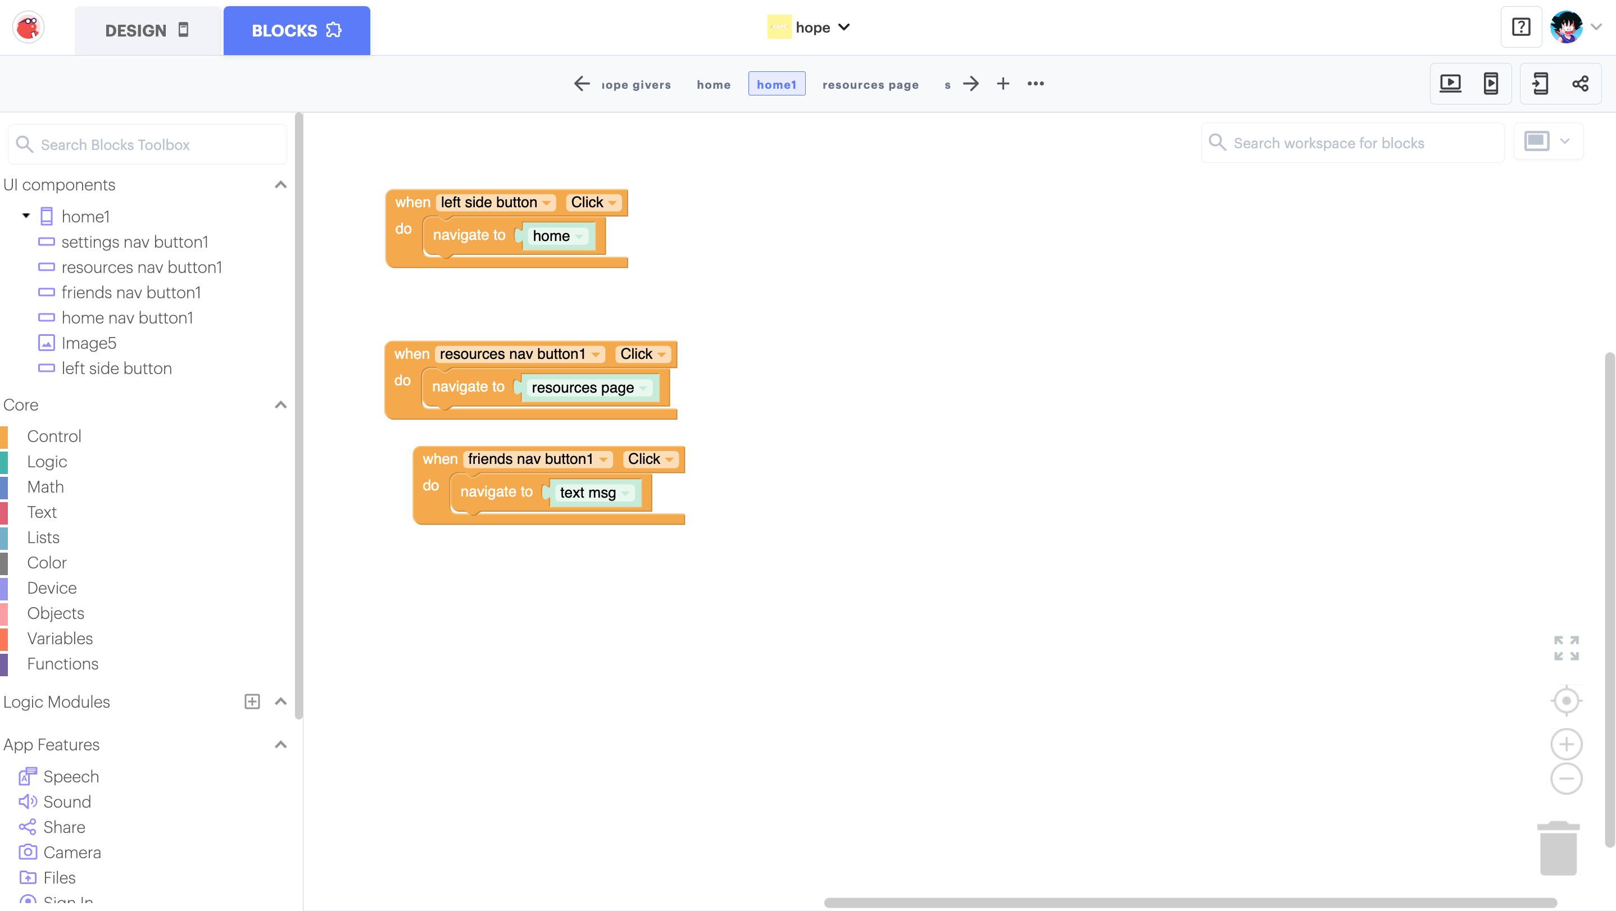1616x911 pixels.
Task: Open the Control blocks category
Action: (x=54, y=436)
